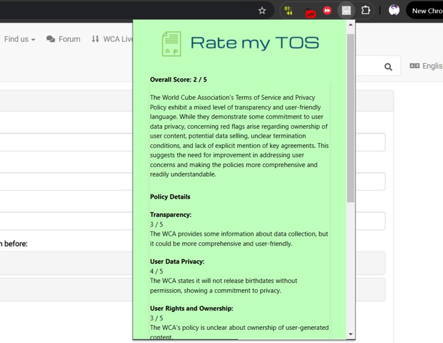The width and height of the screenshot is (443, 343).
Task: Click the 4 / 5 privacy score
Action: [x=156, y=271]
